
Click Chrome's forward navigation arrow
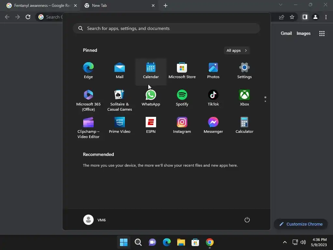[18, 17]
